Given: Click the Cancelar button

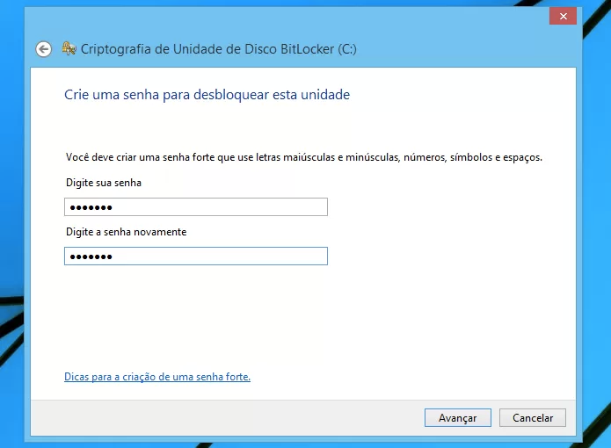Looking at the screenshot, I should coord(532,417).
